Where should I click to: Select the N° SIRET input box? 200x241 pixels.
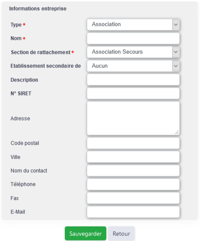coord(133,93)
